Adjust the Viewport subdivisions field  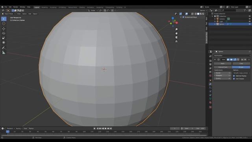pyautogui.click(x=222, y=75)
